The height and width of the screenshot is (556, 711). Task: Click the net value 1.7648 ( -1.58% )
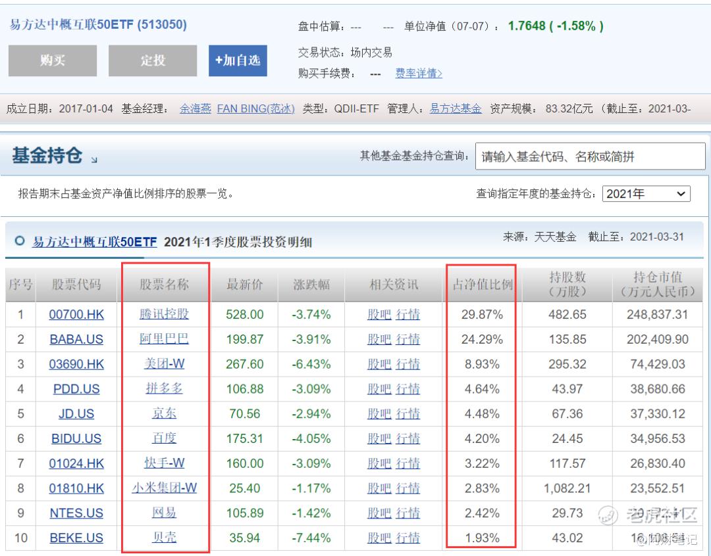tap(556, 26)
